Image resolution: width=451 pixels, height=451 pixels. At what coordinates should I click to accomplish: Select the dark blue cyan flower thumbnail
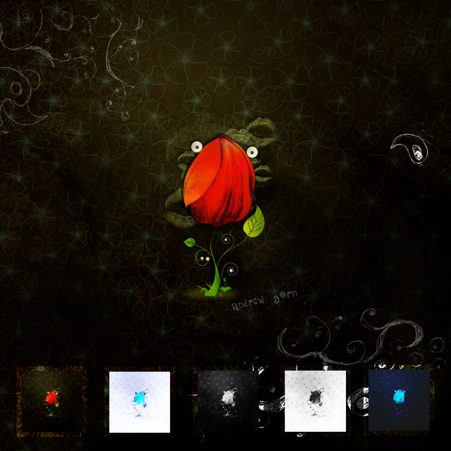399,400
